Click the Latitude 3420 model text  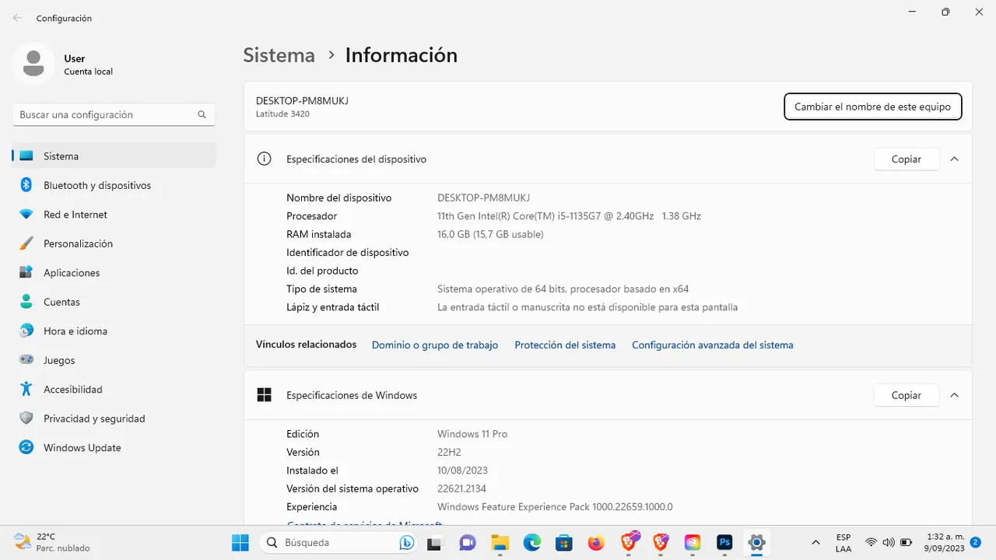[282, 114]
